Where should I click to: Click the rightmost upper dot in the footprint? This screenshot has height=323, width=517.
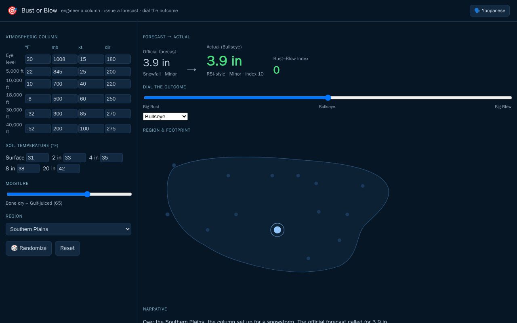pos(363,186)
